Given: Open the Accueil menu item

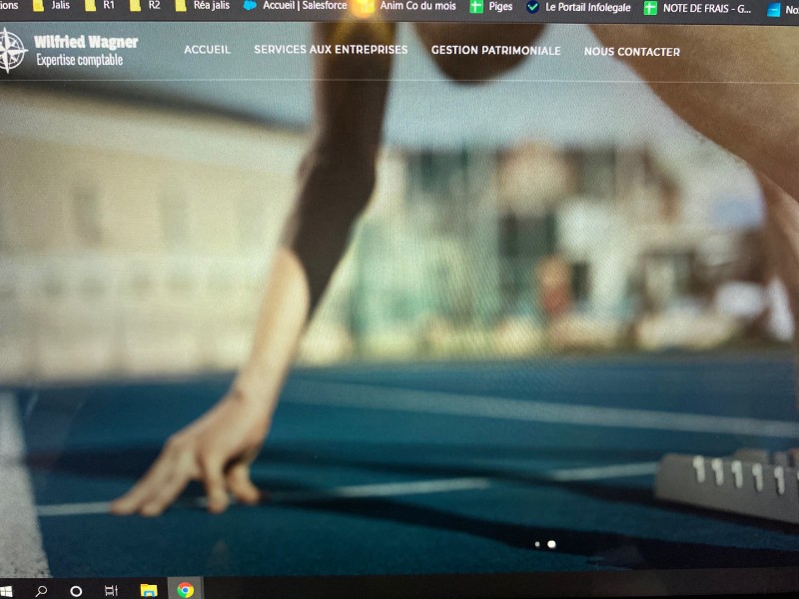Looking at the screenshot, I should tap(207, 50).
